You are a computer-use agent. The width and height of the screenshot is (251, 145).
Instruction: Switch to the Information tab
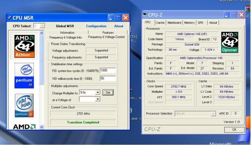tap(67, 33)
